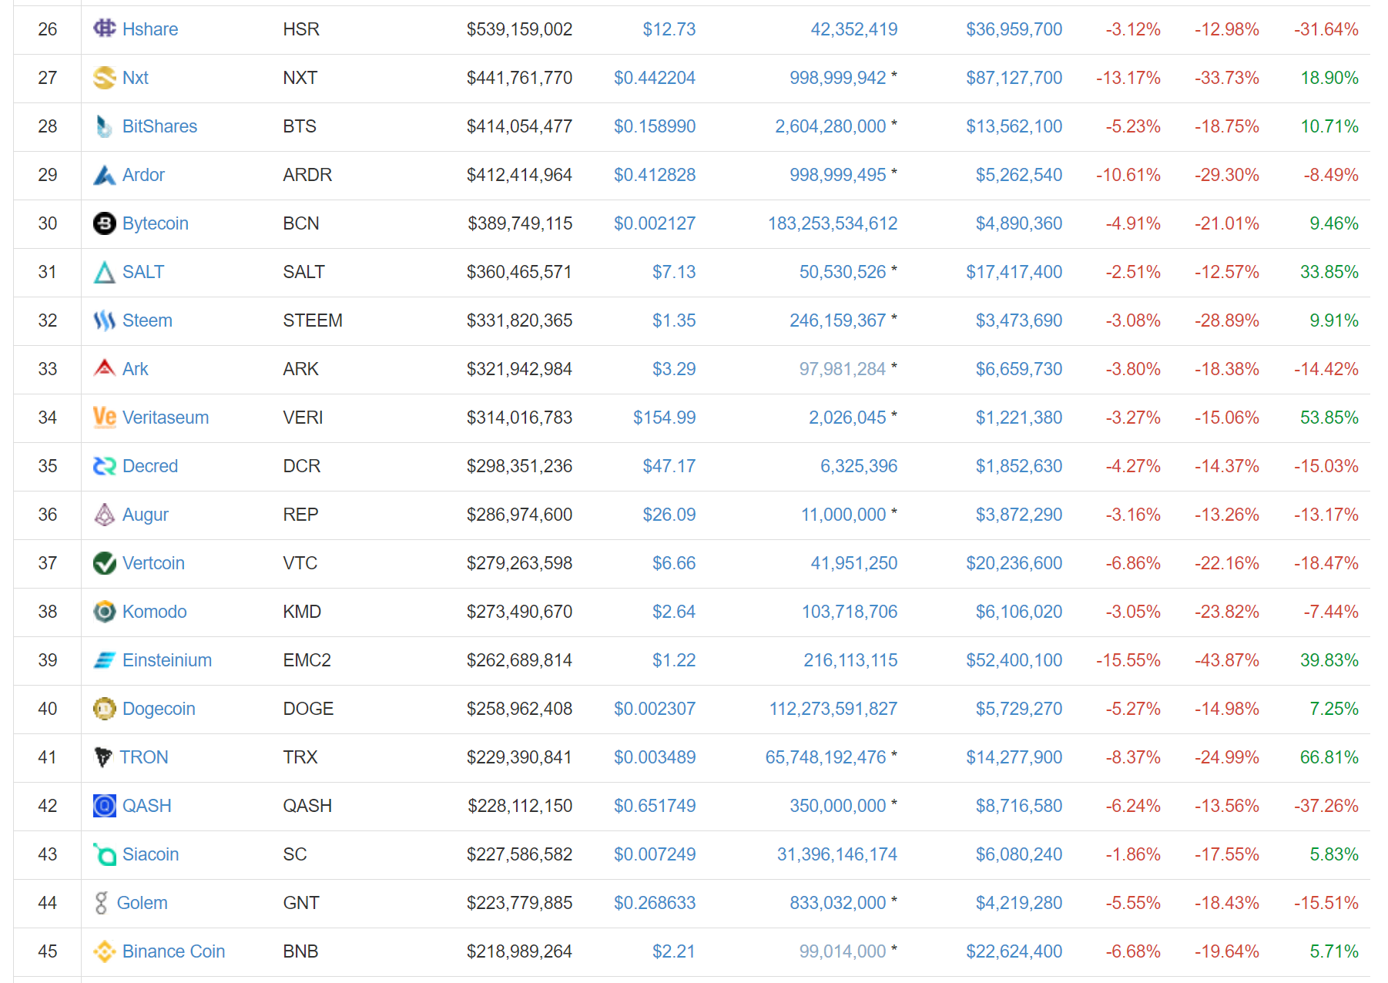Click the Hshare price $12.73
Viewport: 1388px width, 983px height.
(669, 29)
